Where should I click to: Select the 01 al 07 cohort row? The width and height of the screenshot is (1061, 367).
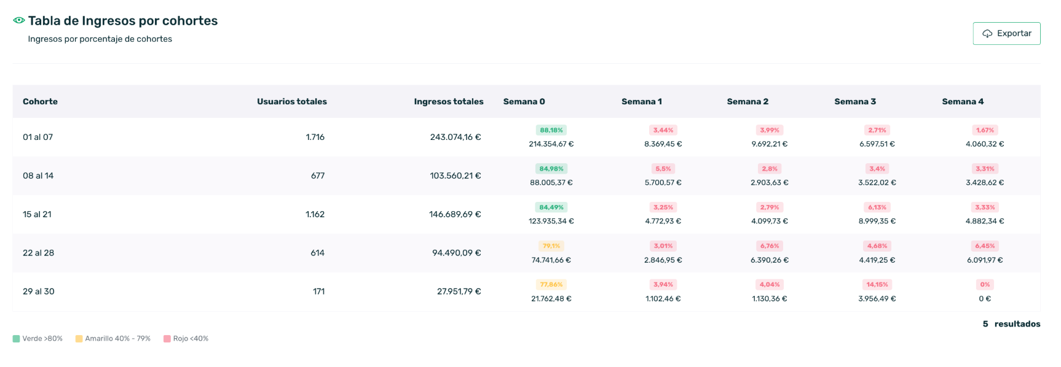(38, 137)
